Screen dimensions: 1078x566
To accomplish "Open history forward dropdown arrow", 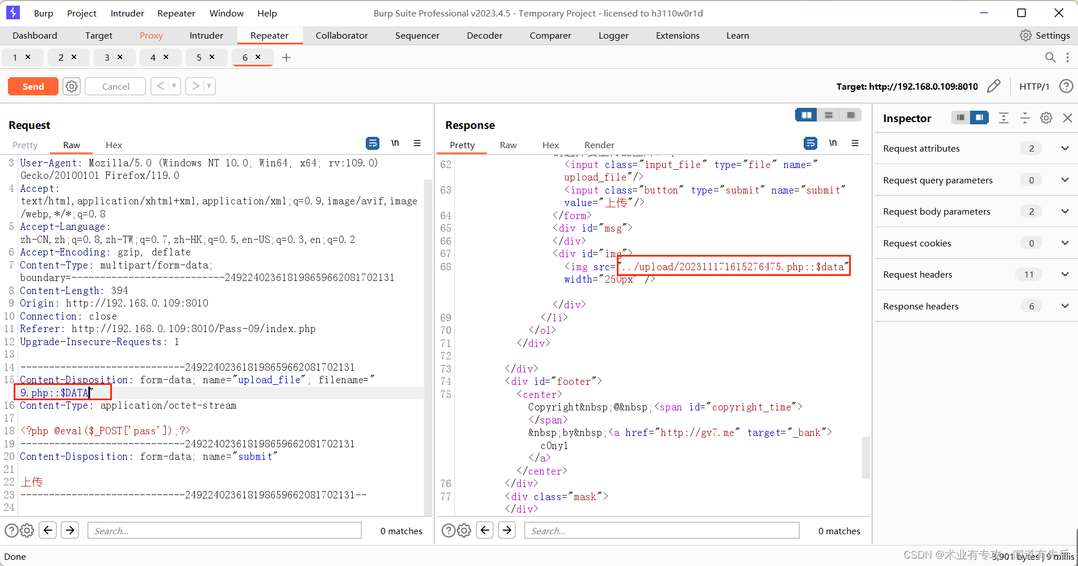I will [x=209, y=86].
